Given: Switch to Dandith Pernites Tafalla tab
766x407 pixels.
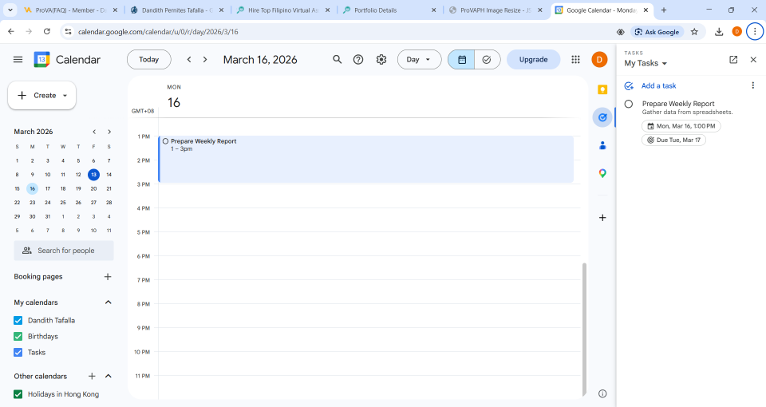Looking at the screenshot, I should coord(177,10).
